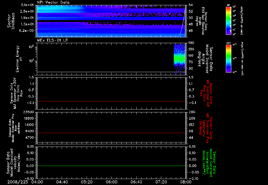Select the "Model Scanner Pos Raw unitless" axis label
The image size is (268, 185).
click(14, 128)
